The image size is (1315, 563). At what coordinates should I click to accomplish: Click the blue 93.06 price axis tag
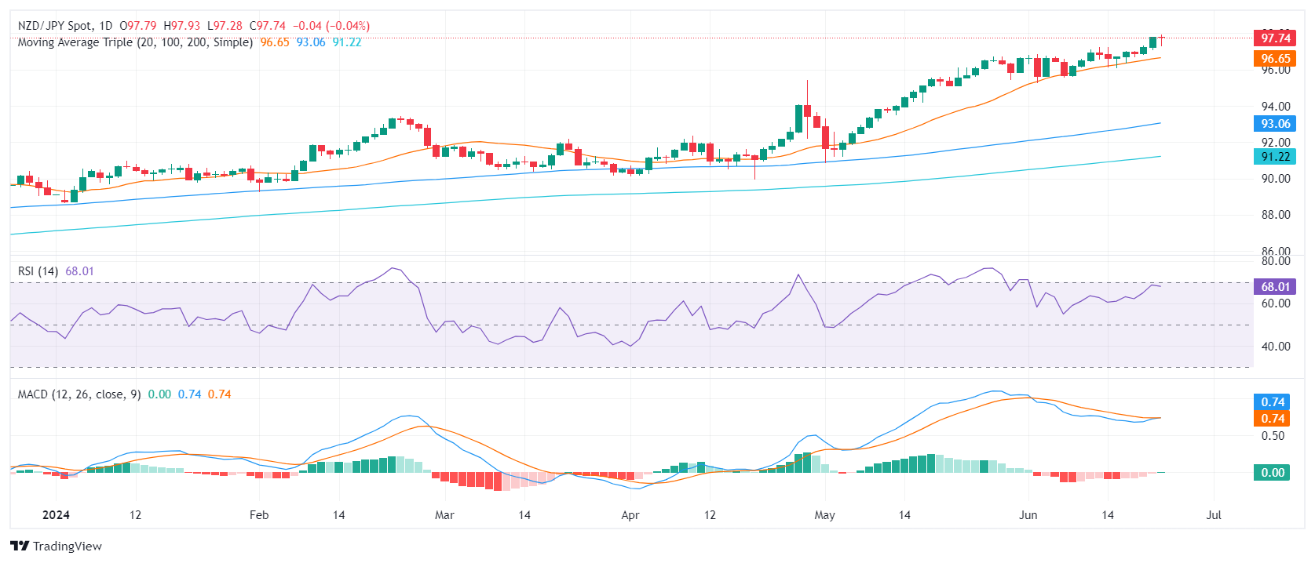pyautogui.click(x=1275, y=124)
